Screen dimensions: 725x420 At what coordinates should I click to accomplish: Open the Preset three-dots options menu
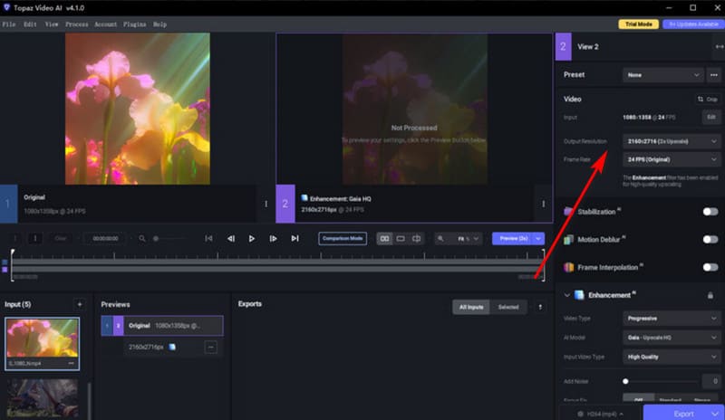714,74
